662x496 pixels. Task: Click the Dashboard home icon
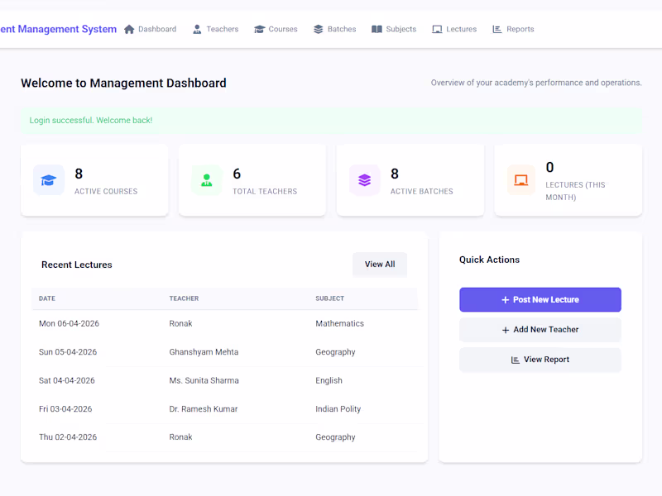tap(129, 29)
